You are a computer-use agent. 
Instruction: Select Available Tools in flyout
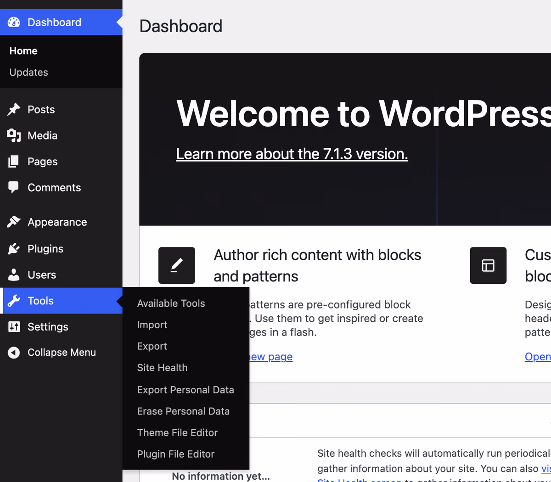(171, 303)
